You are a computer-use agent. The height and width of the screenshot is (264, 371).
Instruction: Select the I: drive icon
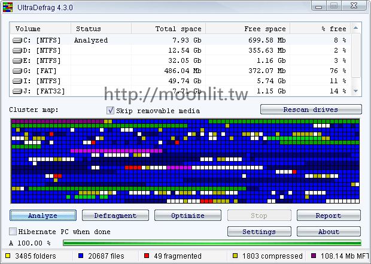click(17, 81)
